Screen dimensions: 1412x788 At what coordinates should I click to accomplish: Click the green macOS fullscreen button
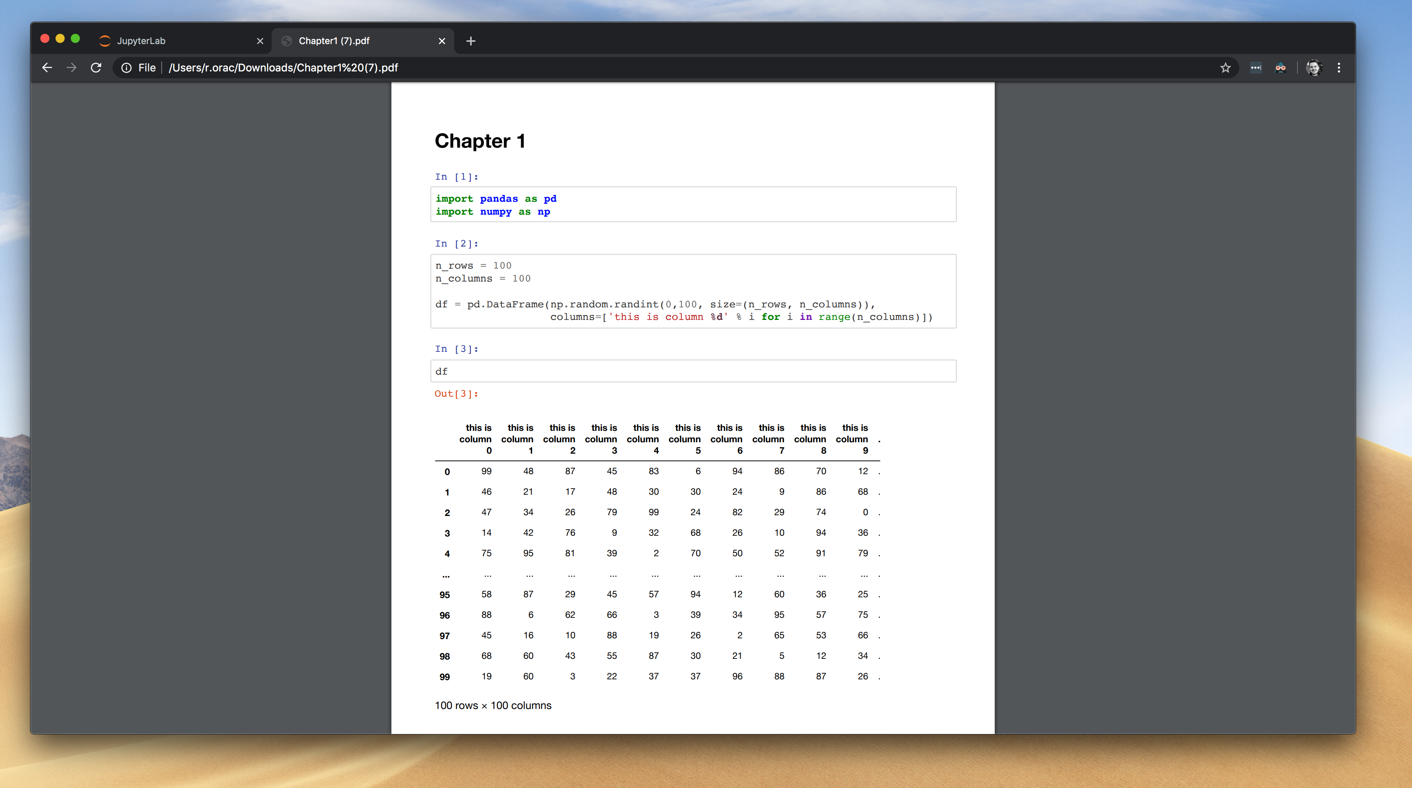coord(76,38)
